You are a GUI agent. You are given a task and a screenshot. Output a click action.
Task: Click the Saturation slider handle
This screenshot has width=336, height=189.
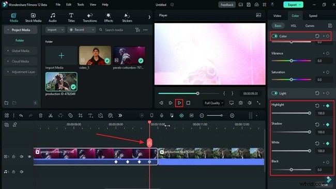[x=291, y=80]
